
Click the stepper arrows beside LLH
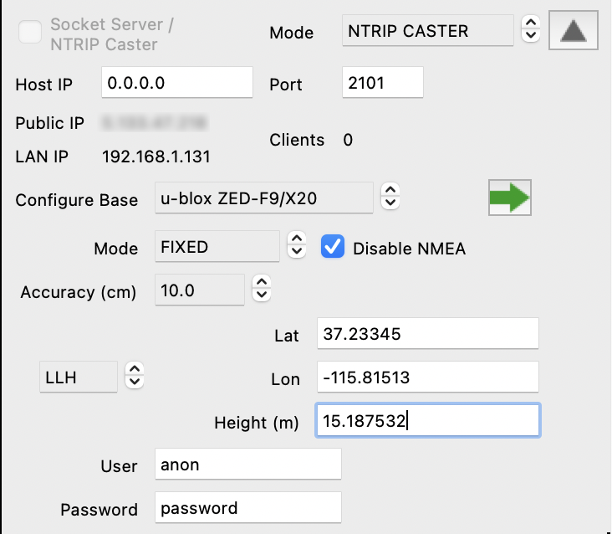pyautogui.click(x=134, y=376)
